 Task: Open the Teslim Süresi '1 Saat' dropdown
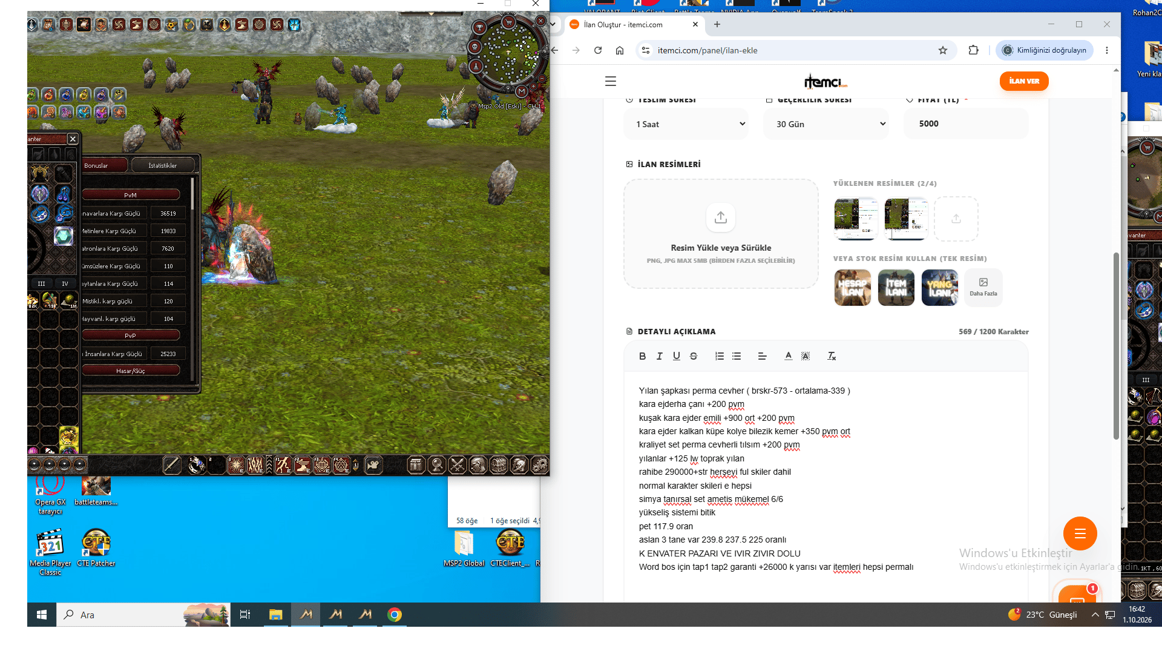tap(687, 124)
